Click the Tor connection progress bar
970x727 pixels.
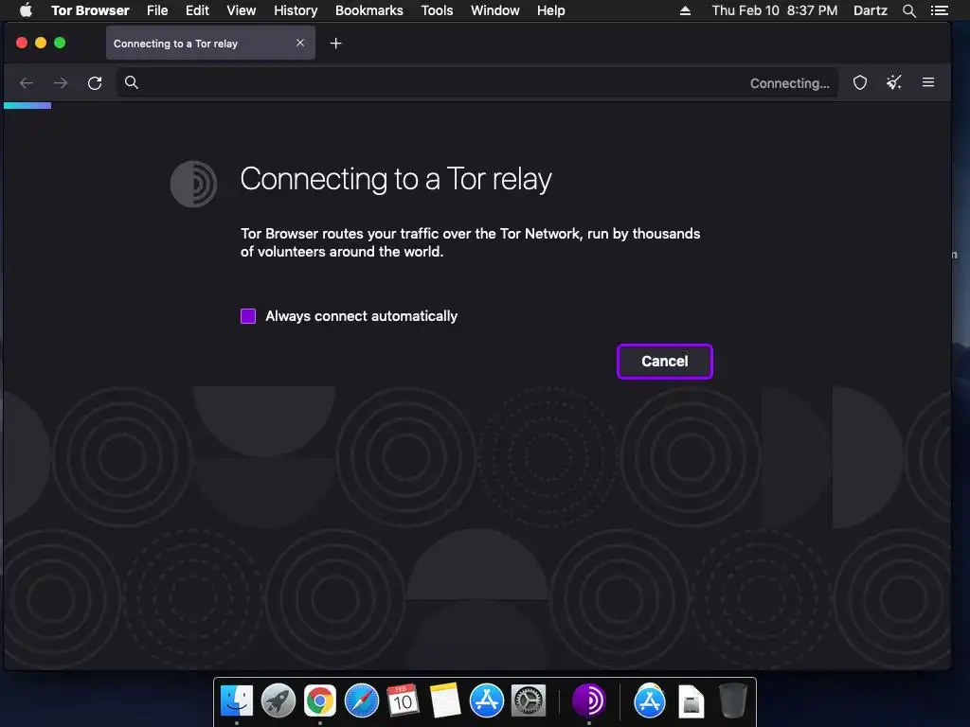tap(27, 106)
